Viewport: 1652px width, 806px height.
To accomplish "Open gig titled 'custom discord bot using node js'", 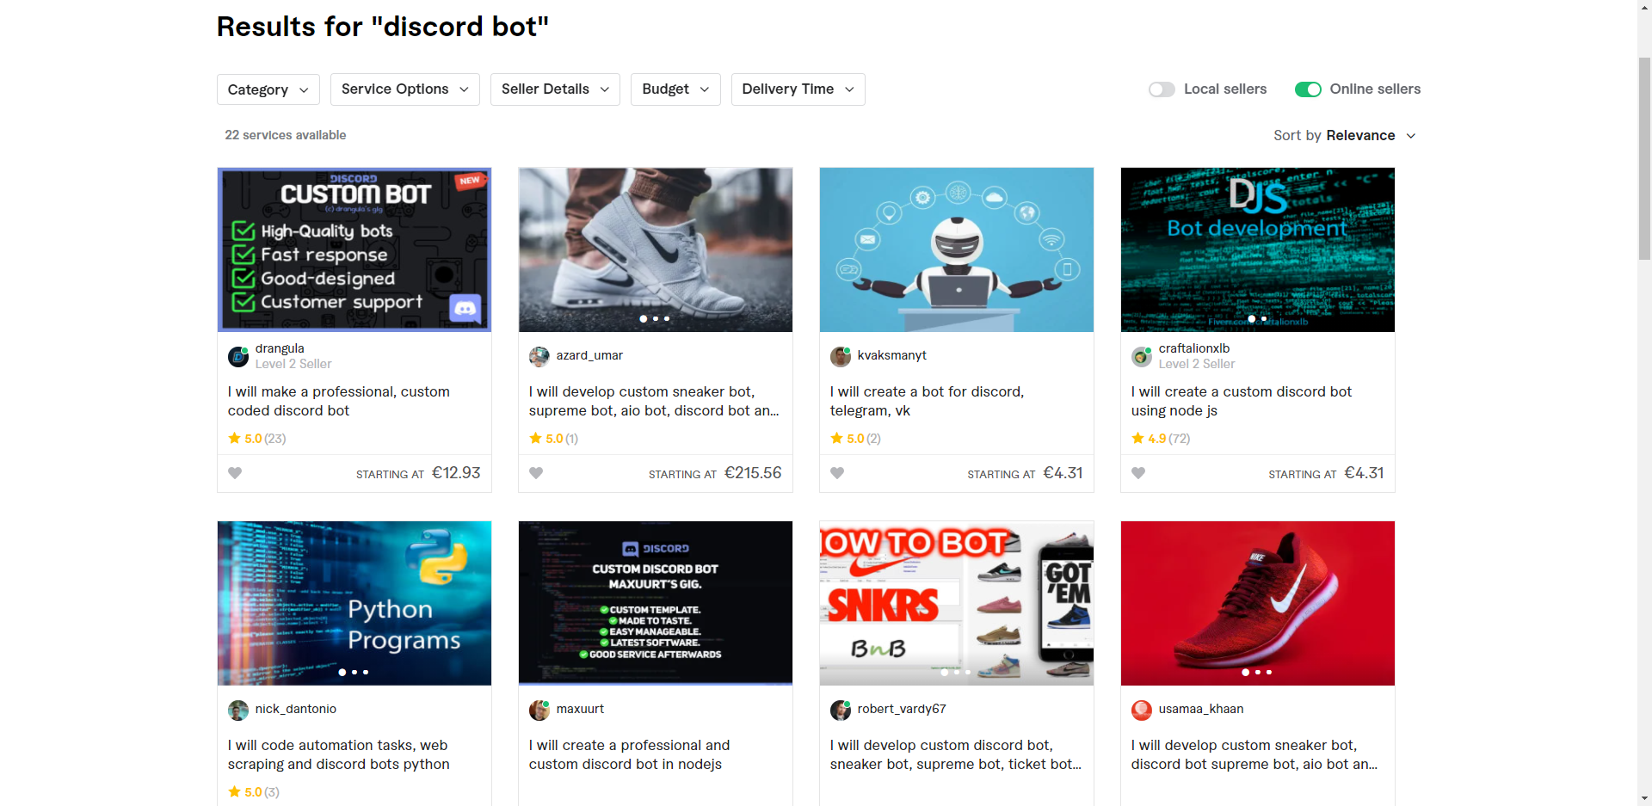I will tap(1241, 401).
